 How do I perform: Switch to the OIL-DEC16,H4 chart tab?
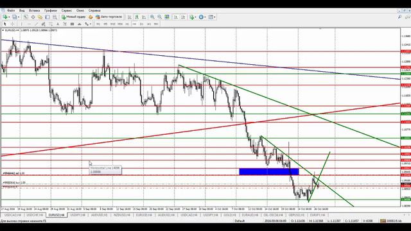pyautogui.click(x=273, y=215)
